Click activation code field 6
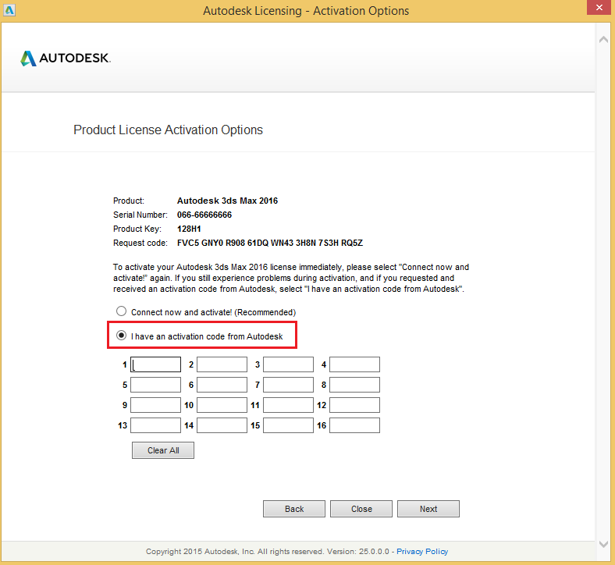615x565 pixels. pyautogui.click(x=222, y=385)
